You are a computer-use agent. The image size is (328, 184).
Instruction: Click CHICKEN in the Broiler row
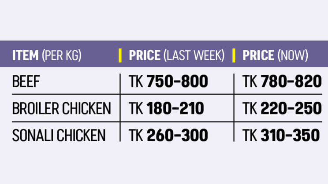pyautogui.click(x=87, y=108)
